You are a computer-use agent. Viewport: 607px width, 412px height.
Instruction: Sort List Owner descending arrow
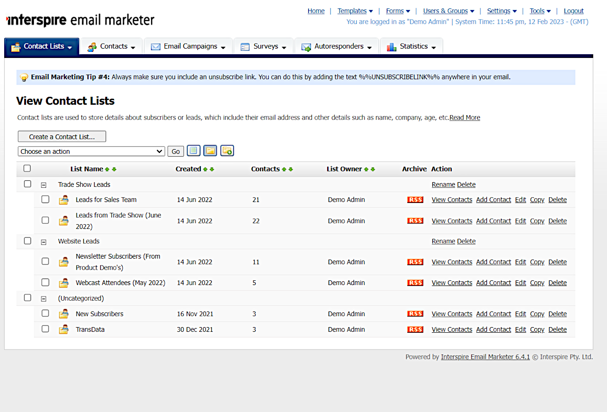373,169
